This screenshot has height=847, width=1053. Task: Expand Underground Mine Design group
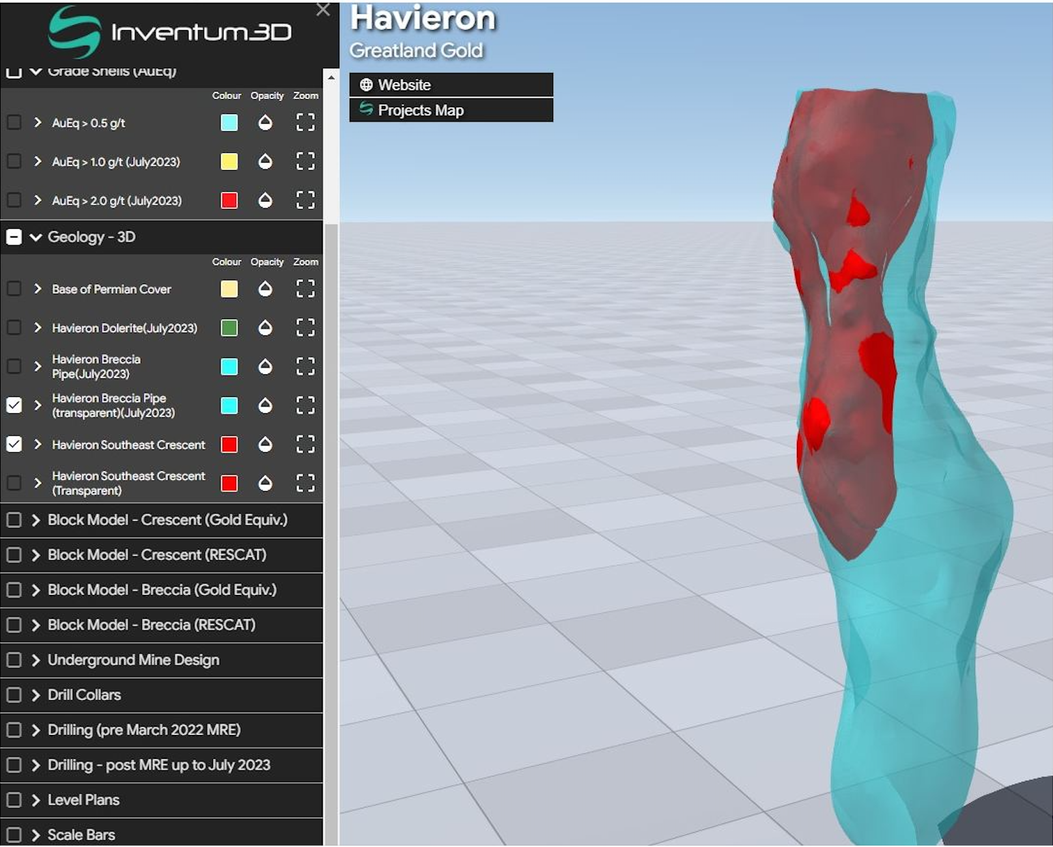[x=36, y=660]
